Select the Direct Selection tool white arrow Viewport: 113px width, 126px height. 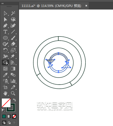tap(5, 13)
